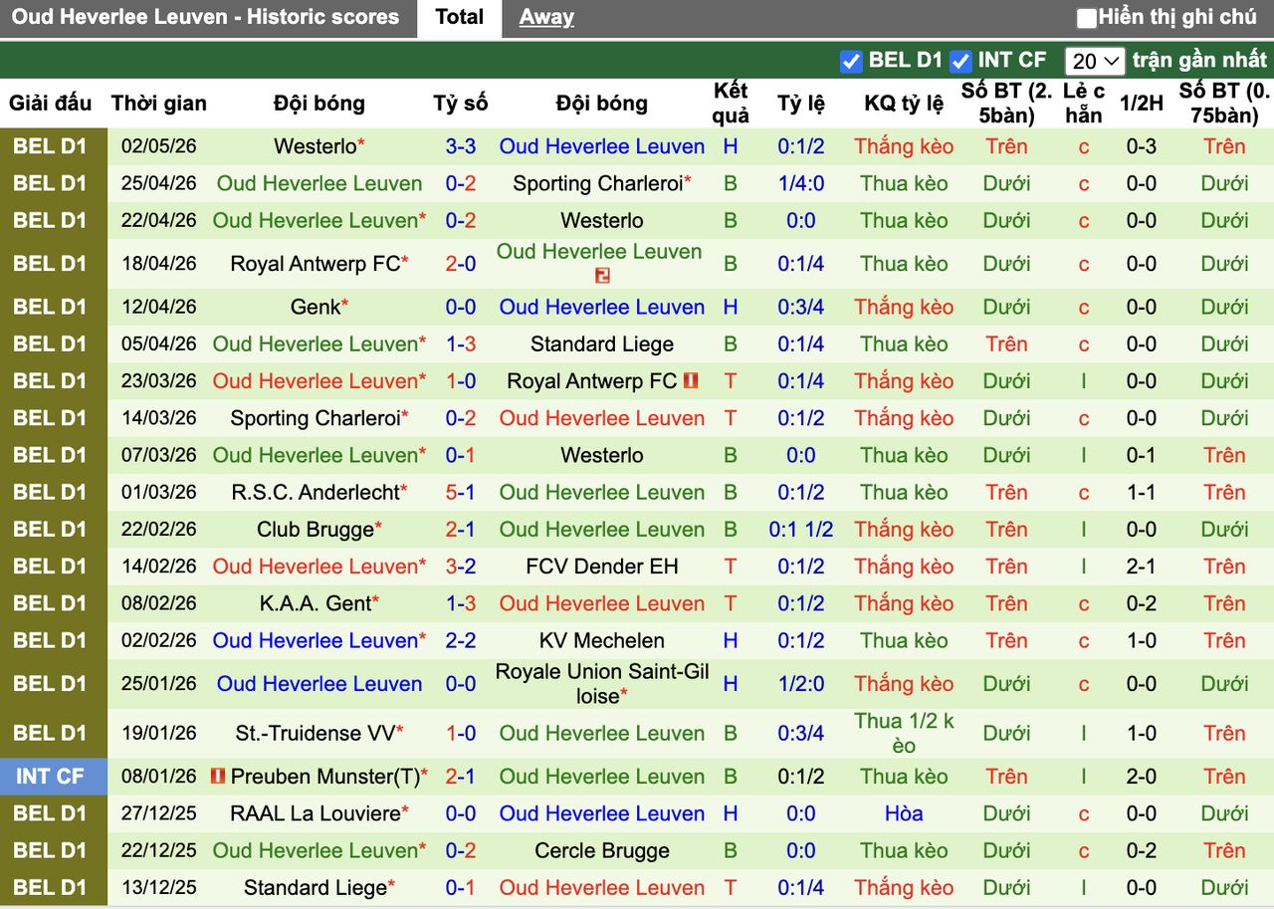Image resolution: width=1274 pixels, height=909 pixels.
Task: Click the 1/2H column header
Action: 1141,104
